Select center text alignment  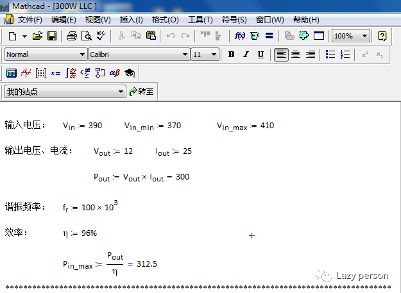[x=296, y=54]
